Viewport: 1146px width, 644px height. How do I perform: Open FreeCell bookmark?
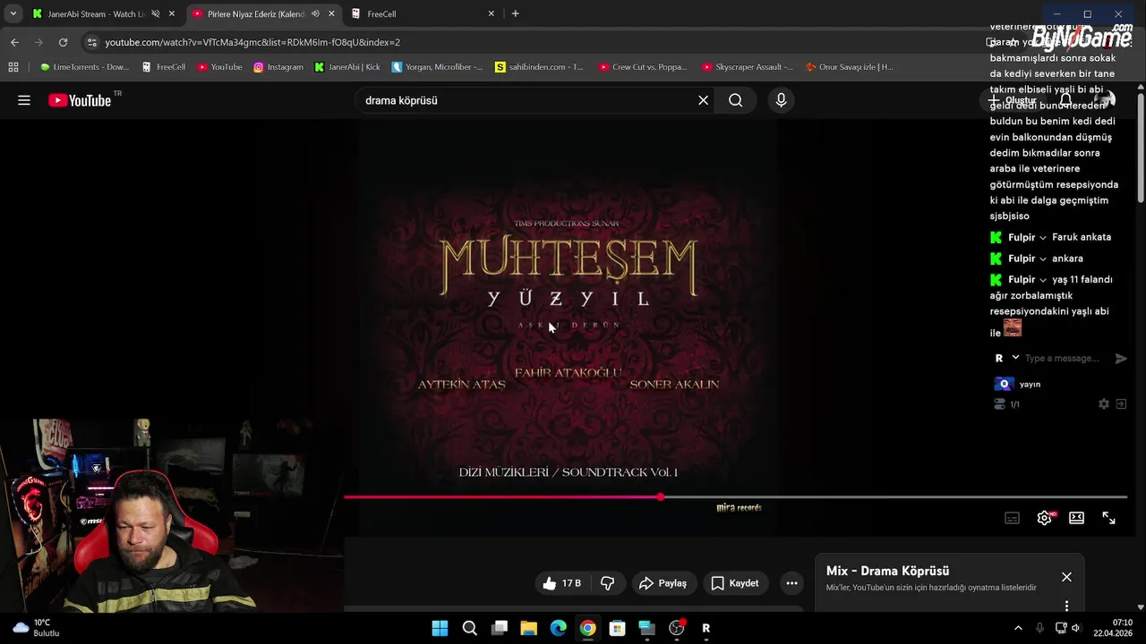(164, 67)
